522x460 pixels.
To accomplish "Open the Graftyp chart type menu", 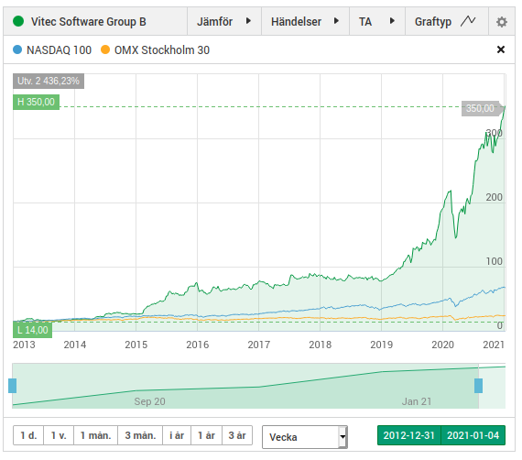I will tap(447, 22).
